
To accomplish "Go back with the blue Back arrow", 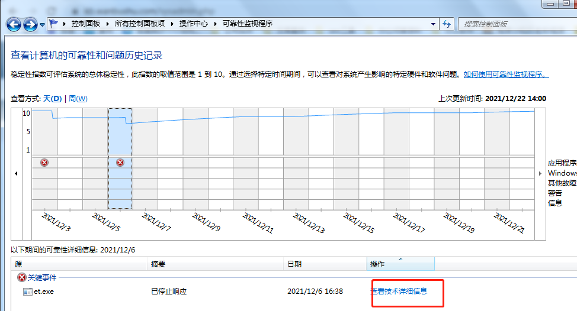I will click(14, 25).
